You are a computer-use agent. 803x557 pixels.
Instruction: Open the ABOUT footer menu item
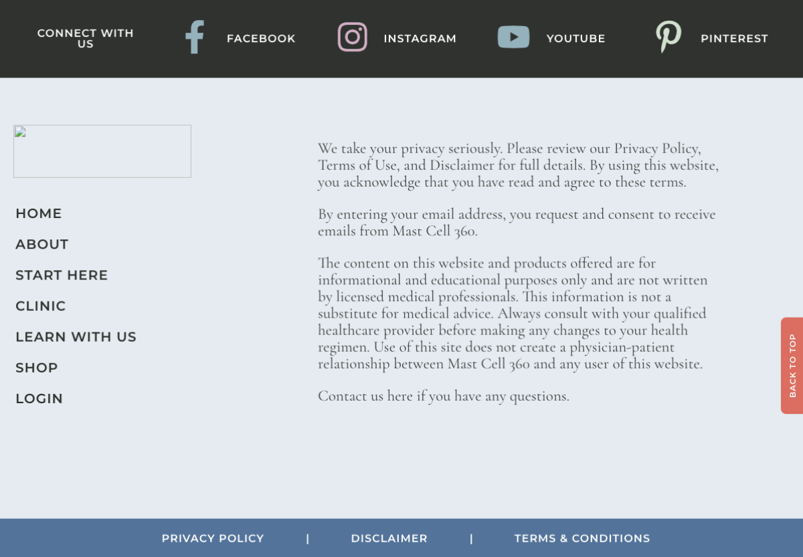[x=42, y=245]
